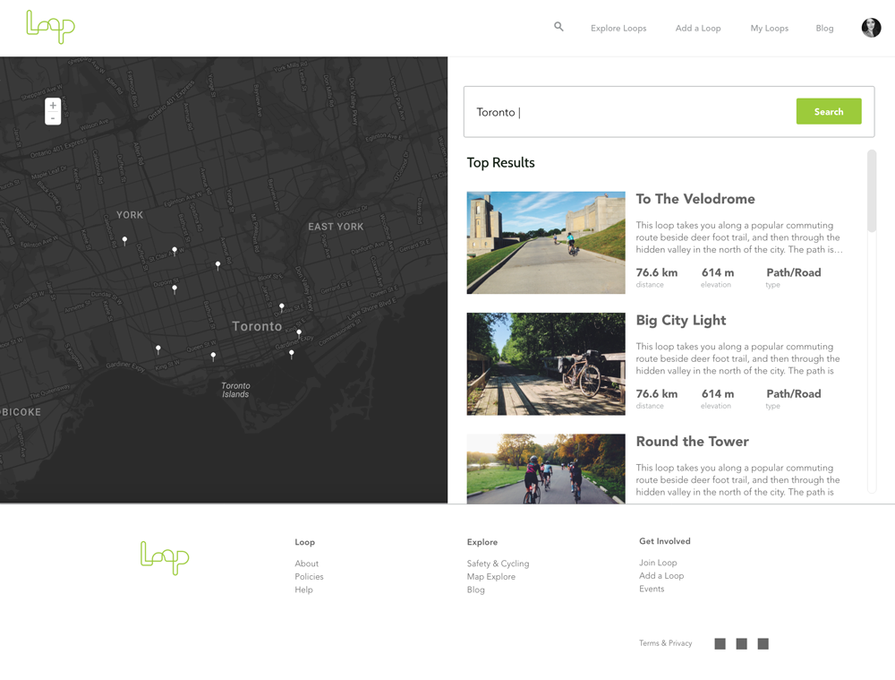The image size is (895, 680).
Task: Open middle social media square icon
Action: pyautogui.click(x=741, y=644)
